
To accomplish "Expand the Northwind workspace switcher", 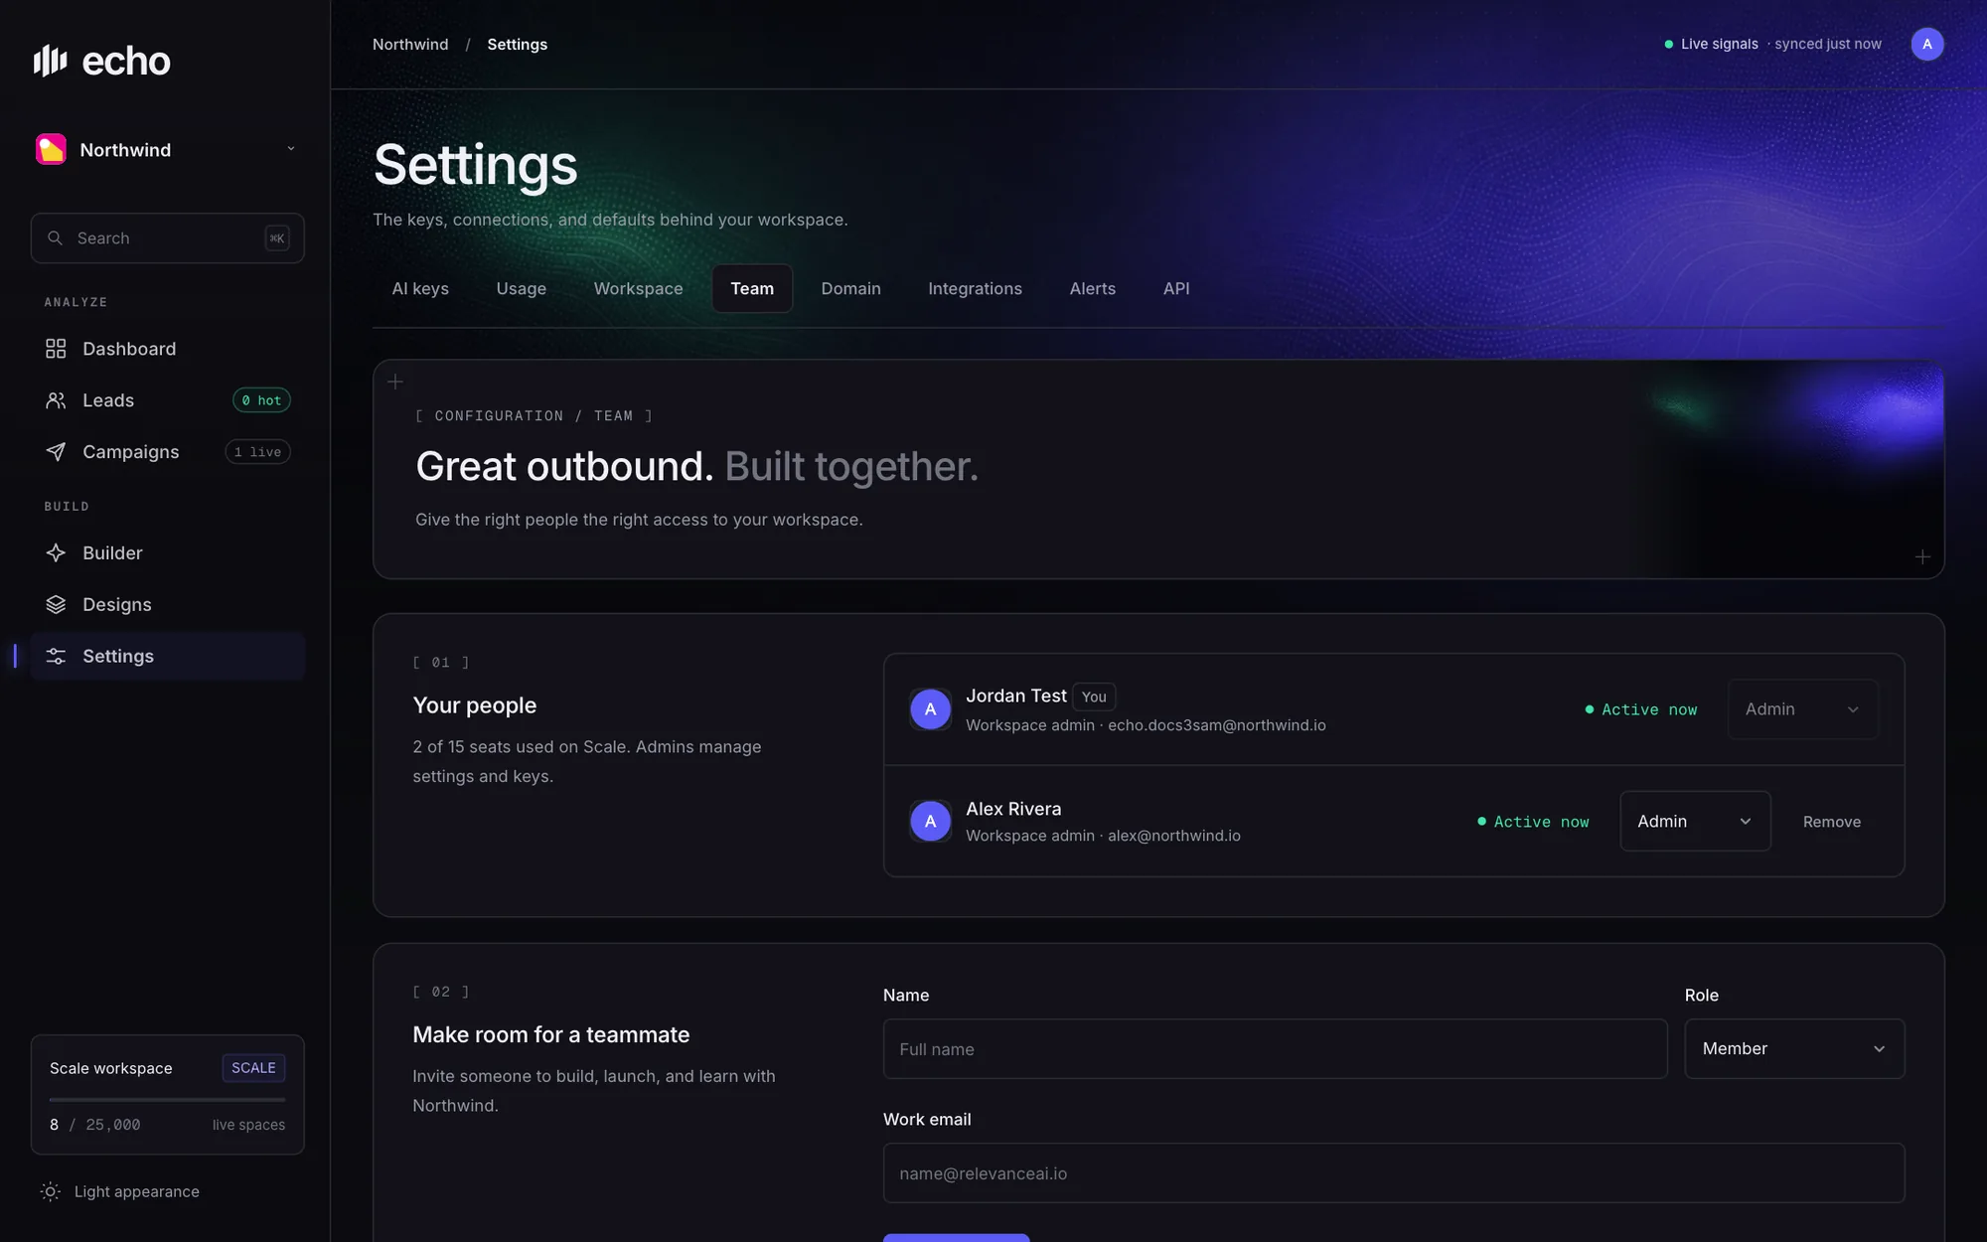I will coord(167,150).
